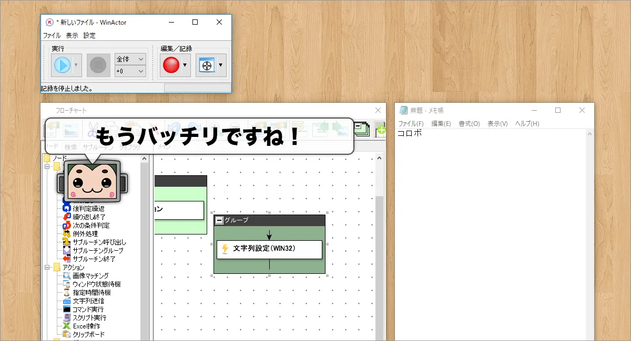Collapse the アクション folder expander
Image resolution: width=631 pixels, height=341 pixels.
[x=47, y=267]
